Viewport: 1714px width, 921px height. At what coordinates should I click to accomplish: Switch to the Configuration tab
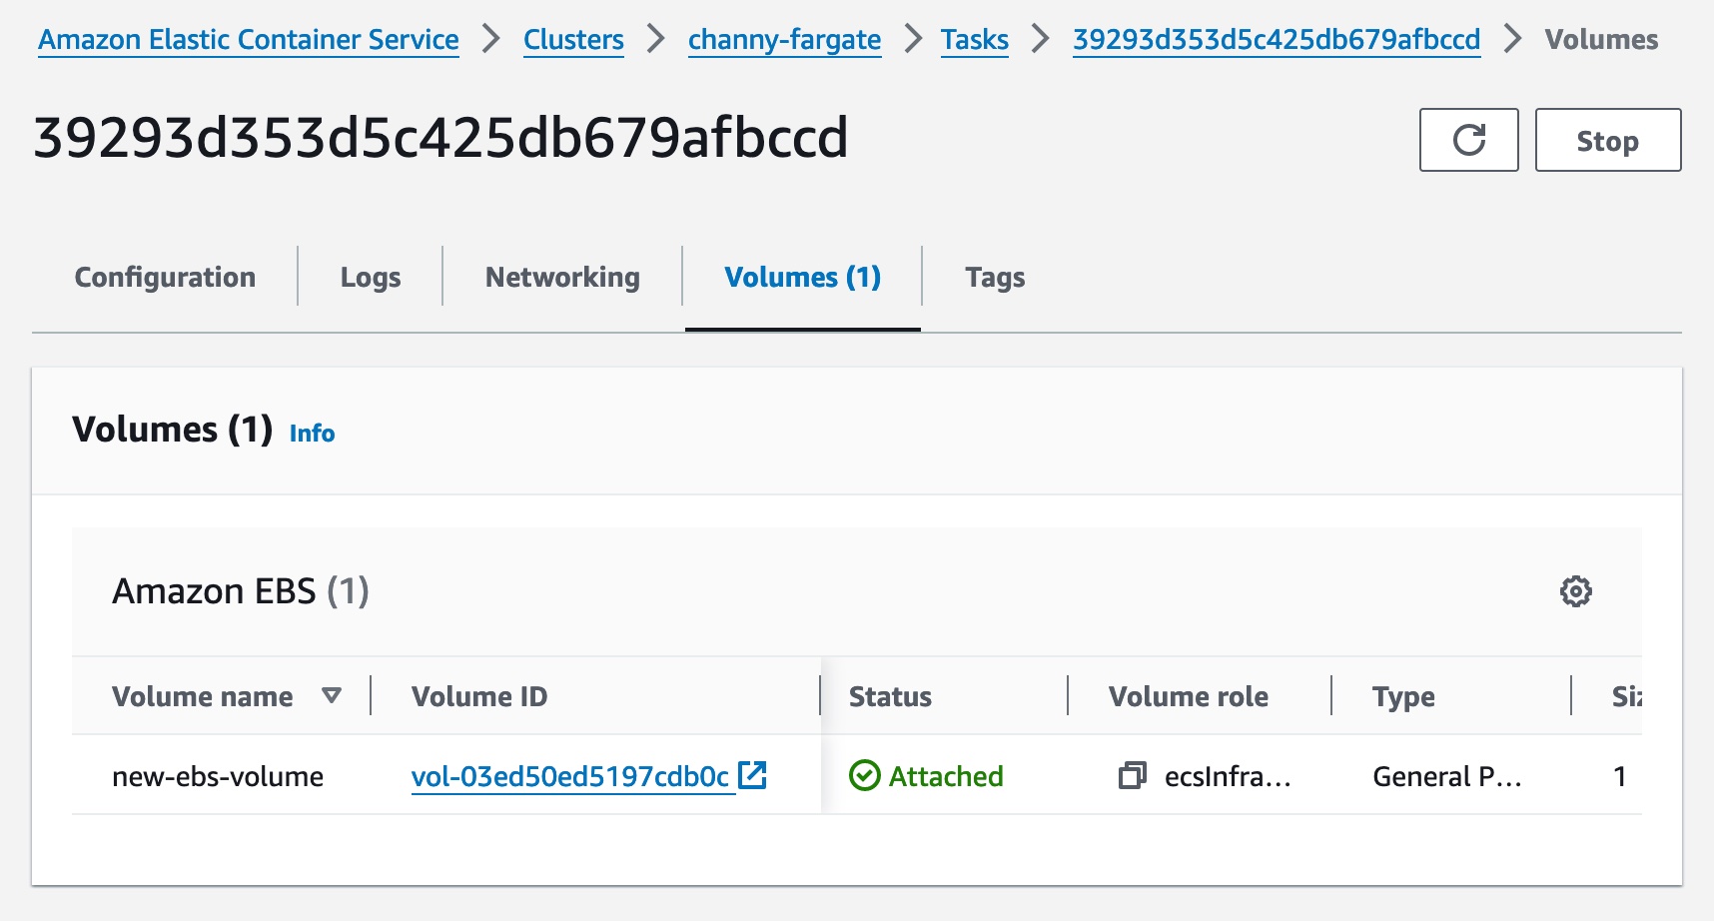tap(165, 277)
